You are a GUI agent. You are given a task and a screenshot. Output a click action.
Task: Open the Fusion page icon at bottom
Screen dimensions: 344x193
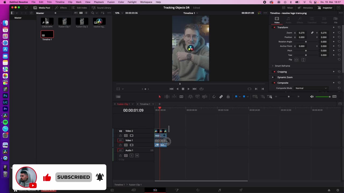coord(177,190)
